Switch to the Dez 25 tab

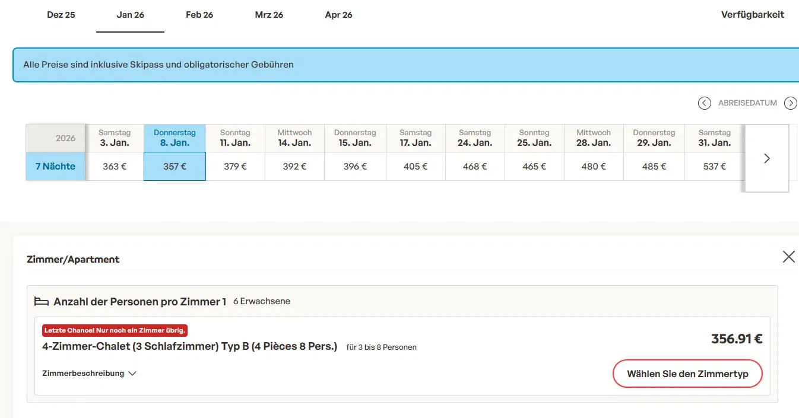(61, 15)
